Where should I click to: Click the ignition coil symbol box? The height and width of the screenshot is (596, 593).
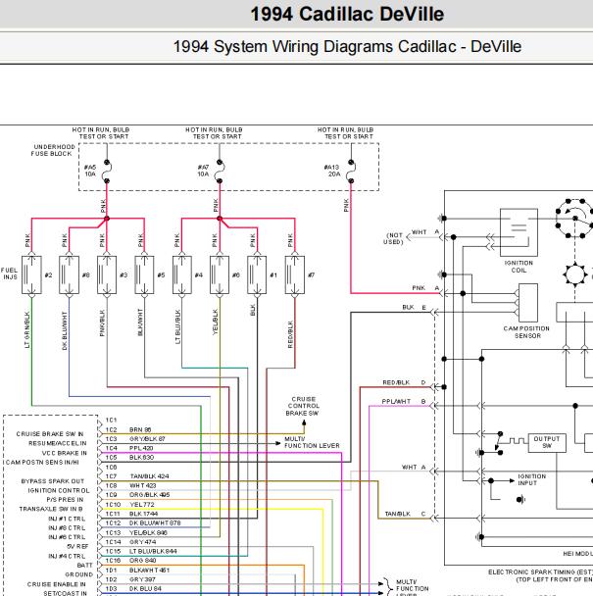coord(519,232)
